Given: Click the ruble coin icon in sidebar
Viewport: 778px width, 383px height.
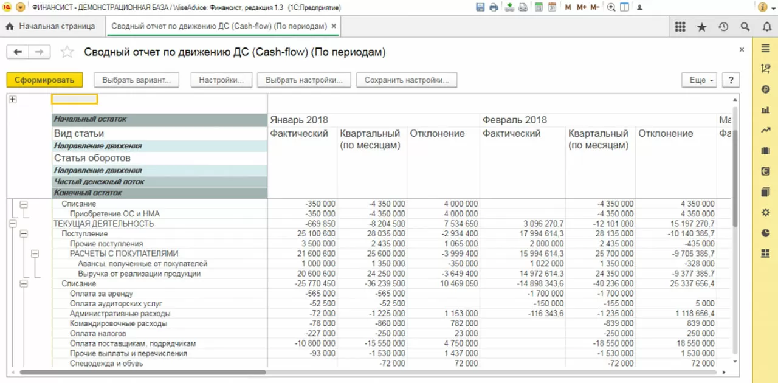Looking at the screenshot, I should click(x=765, y=90).
